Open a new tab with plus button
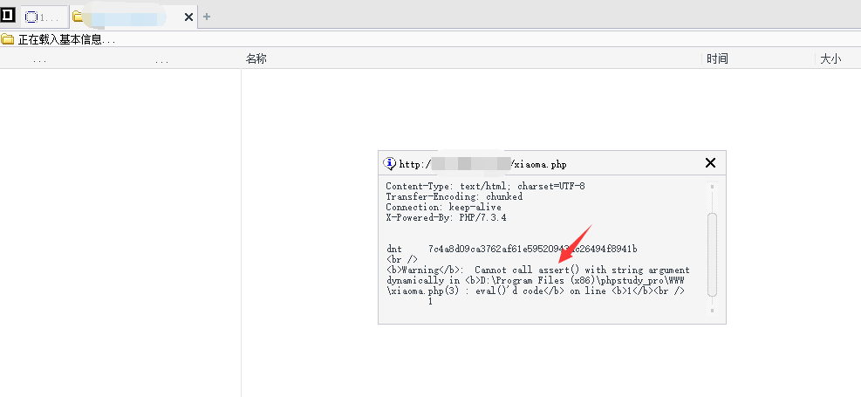Viewport: 861px width, 397px height. pos(207,17)
